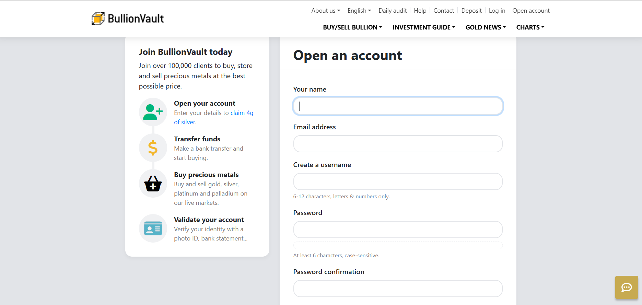Open the English language selector

[359, 11]
